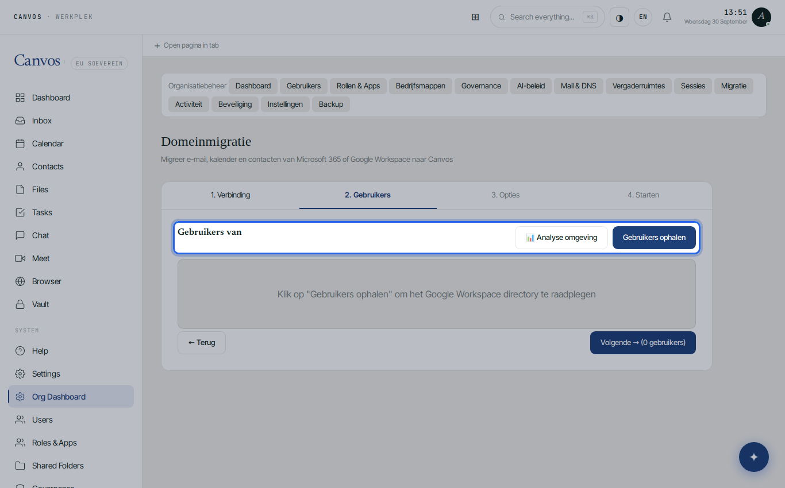Open the Rollen & Apps tab
This screenshot has width=785, height=488.
[358, 86]
